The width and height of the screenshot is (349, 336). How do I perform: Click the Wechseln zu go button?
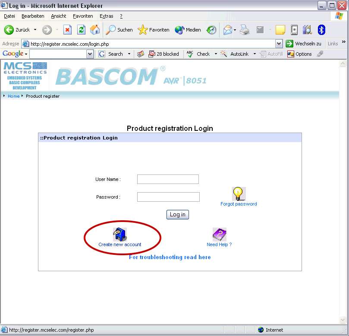click(303, 44)
